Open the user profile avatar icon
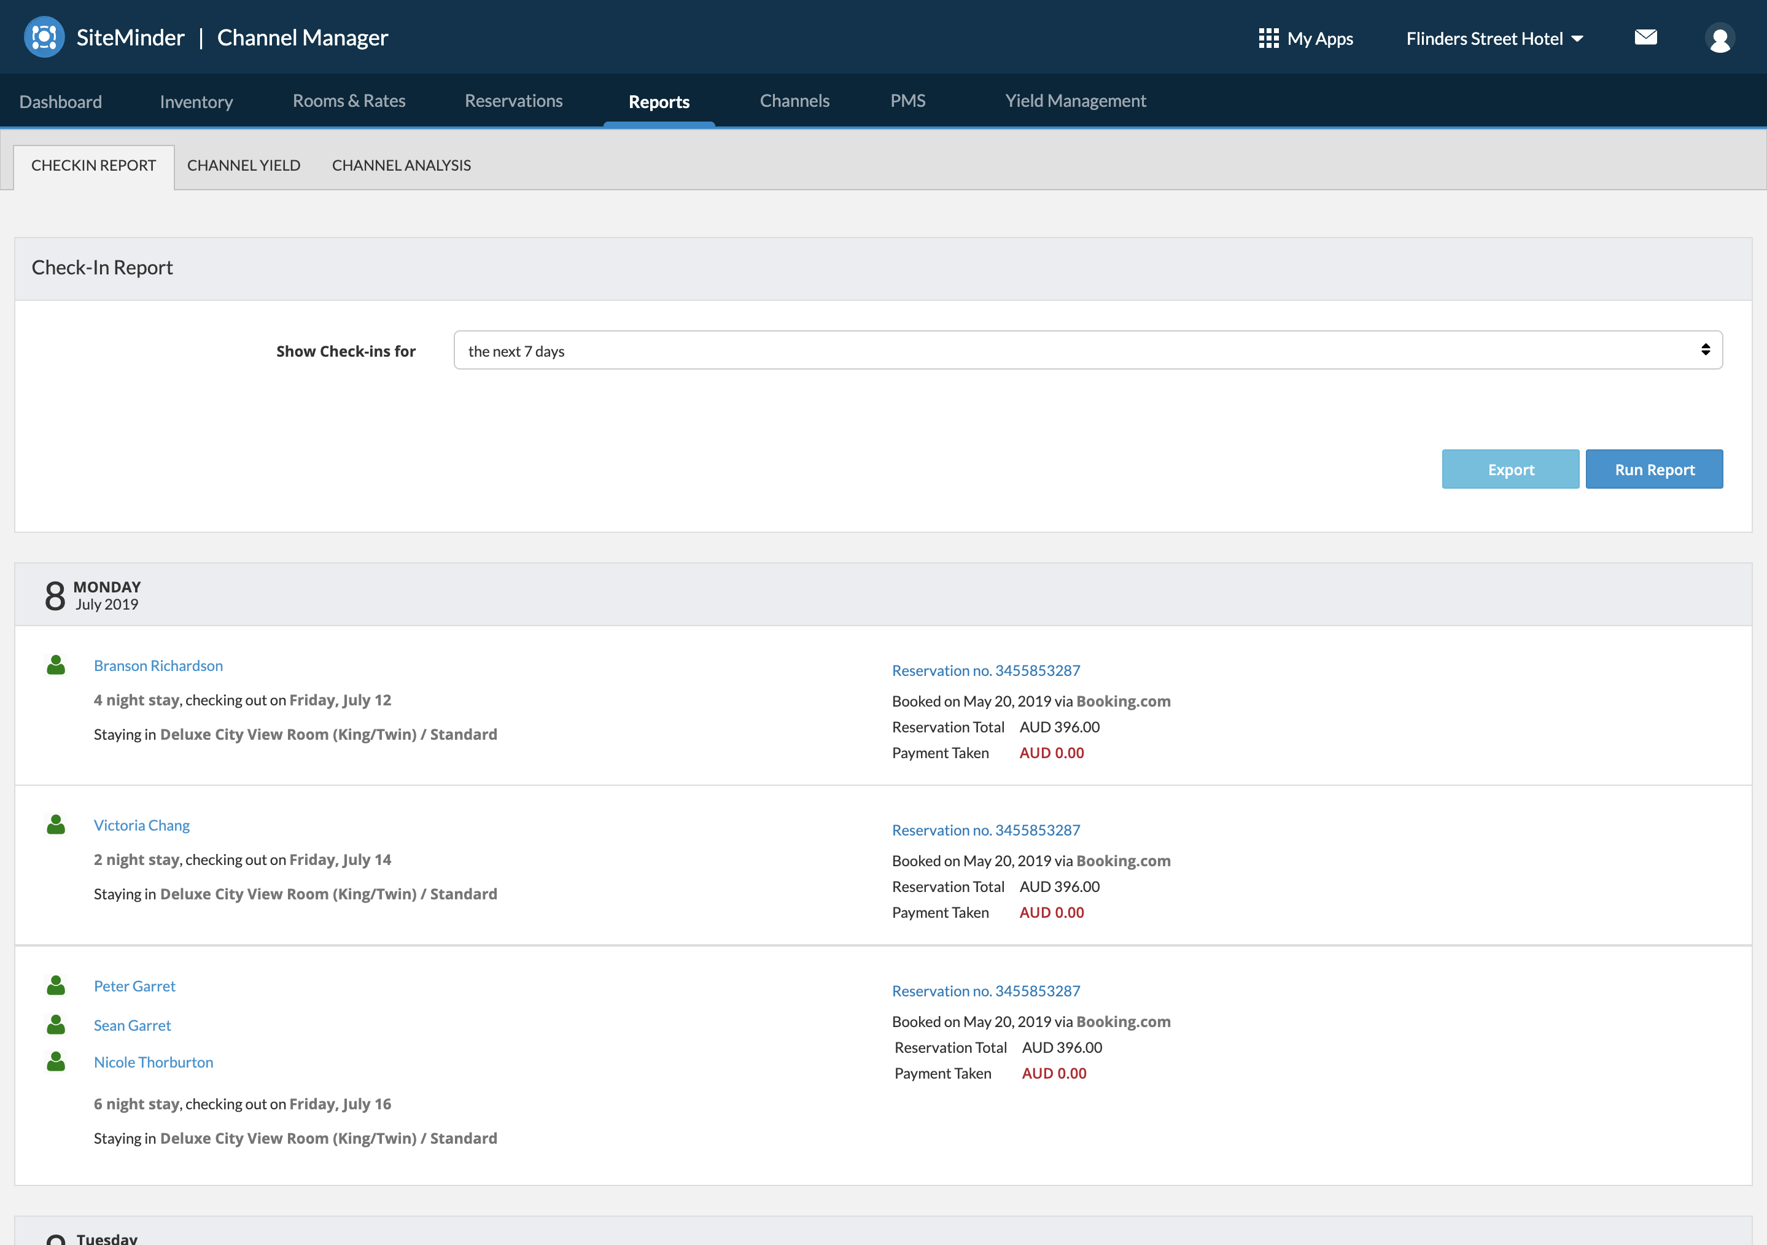This screenshot has width=1767, height=1245. coord(1719,37)
